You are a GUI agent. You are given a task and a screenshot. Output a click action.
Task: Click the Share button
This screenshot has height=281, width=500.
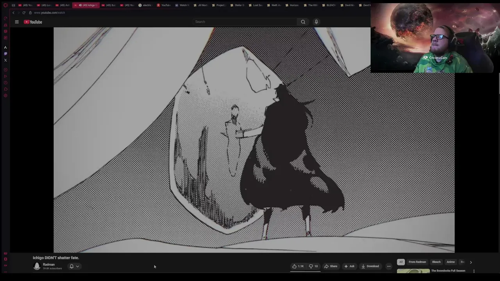tap(331, 266)
